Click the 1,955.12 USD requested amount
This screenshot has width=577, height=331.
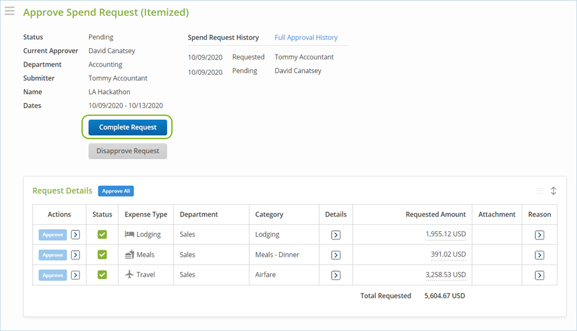pos(445,235)
